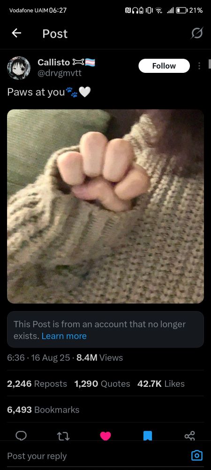Tap the 6,493 Bookmarks count
Viewport: 211px width, 470px height.
tap(43, 410)
